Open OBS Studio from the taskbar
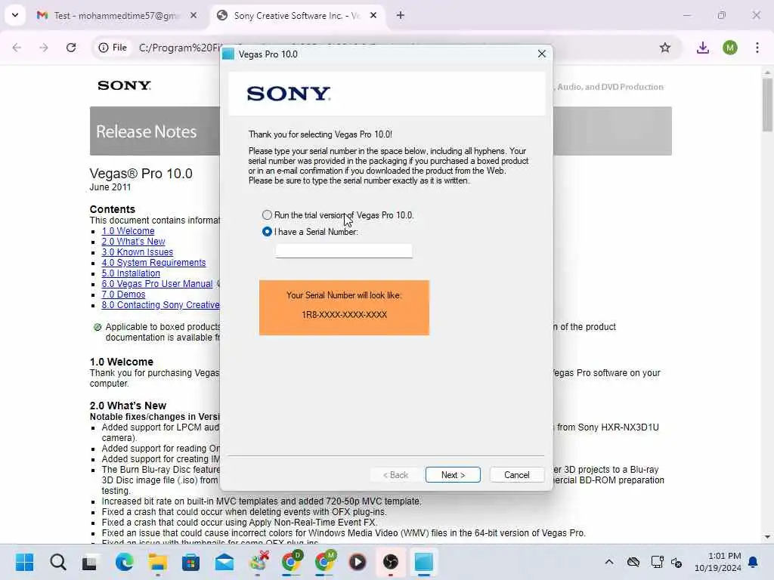Viewport: 774px width, 580px height. (x=391, y=562)
